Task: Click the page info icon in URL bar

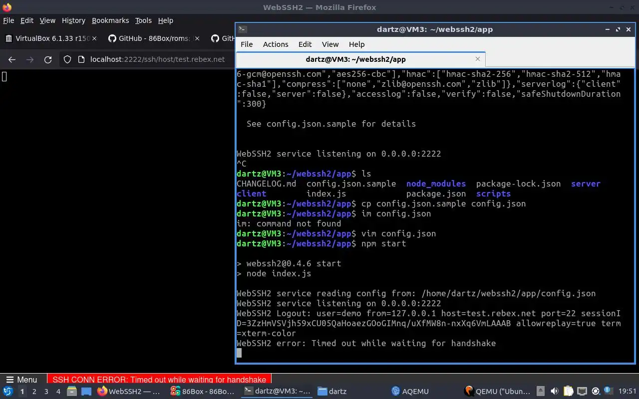Action: tap(81, 59)
